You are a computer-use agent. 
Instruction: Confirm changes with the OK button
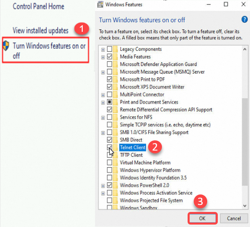pyautogui.click(x=202, y=218)
